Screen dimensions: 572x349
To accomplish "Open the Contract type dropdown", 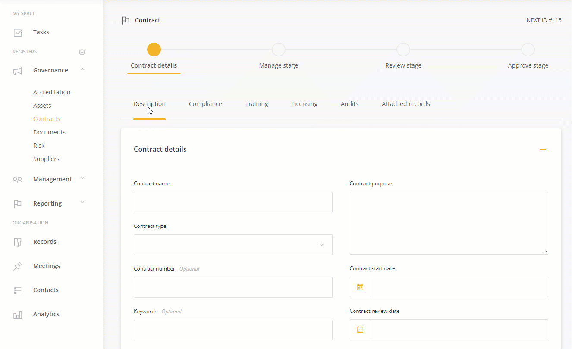I will pos(233,245).
